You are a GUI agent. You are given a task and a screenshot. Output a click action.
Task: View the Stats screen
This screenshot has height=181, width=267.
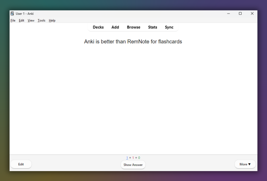pyautogui.click(x=153, y=27)
